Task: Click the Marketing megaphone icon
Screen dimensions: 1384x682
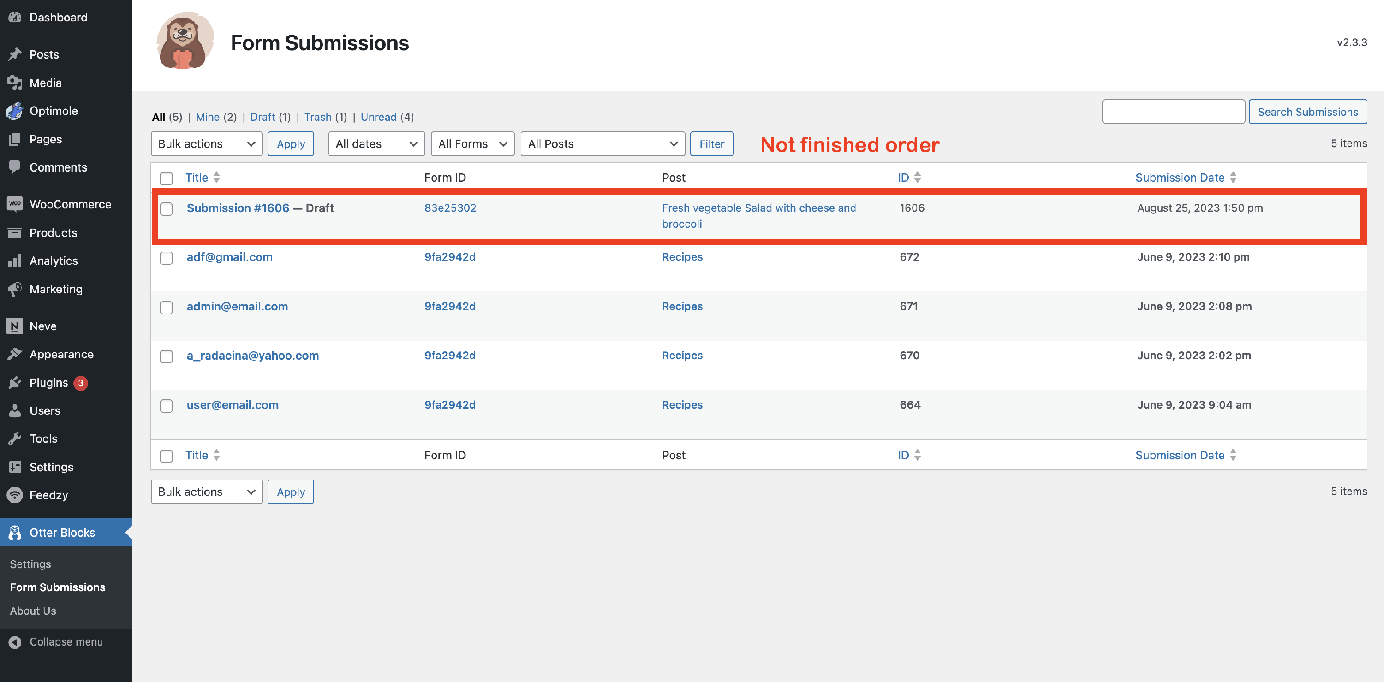Action: pyautogui.click(x=14, y=289)
